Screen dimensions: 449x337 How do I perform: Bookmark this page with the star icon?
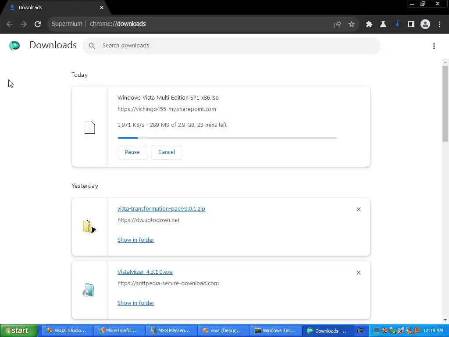(x=352, y=25)
